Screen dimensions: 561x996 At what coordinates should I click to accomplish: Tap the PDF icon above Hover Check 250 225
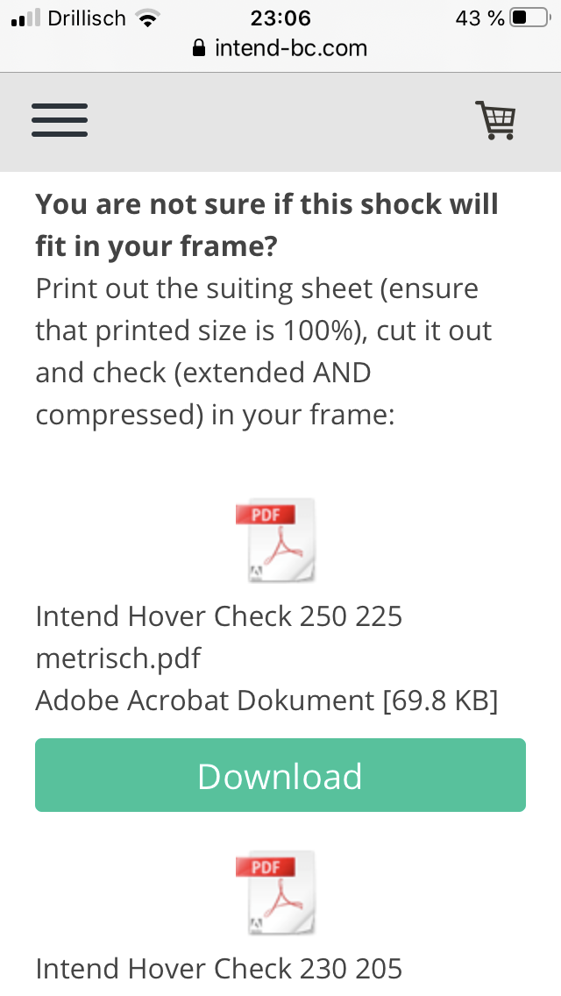pos(275,540)
